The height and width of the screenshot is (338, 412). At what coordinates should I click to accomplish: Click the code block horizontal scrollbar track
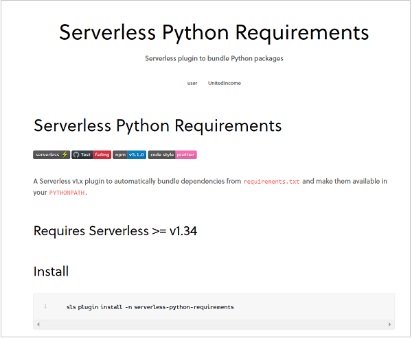(214, 324)
